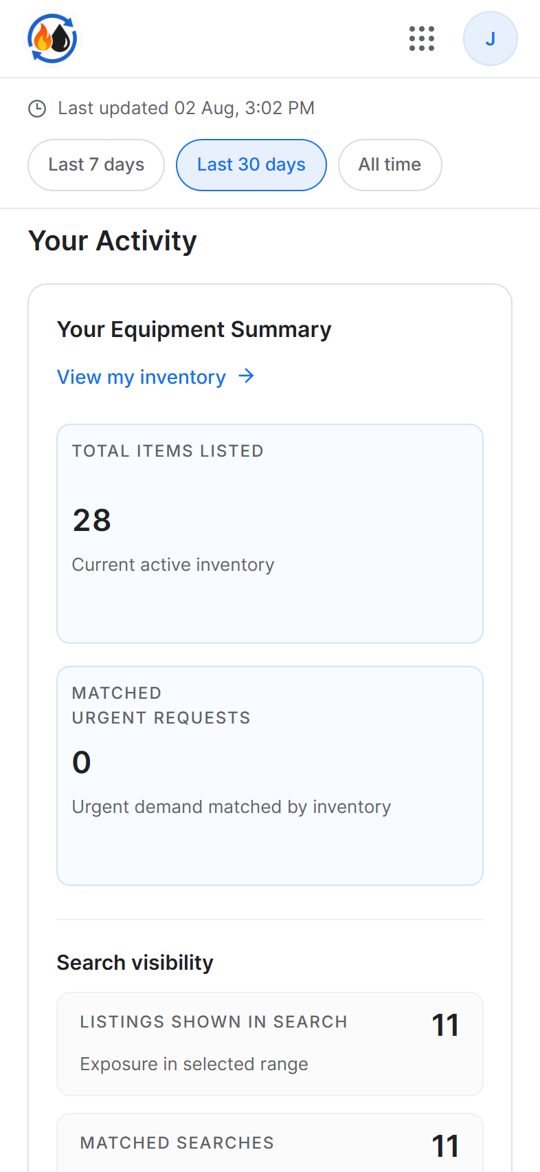540x1172 pixels.
Task: Click the Your Equipment Summary title
Action: (194, 329)
